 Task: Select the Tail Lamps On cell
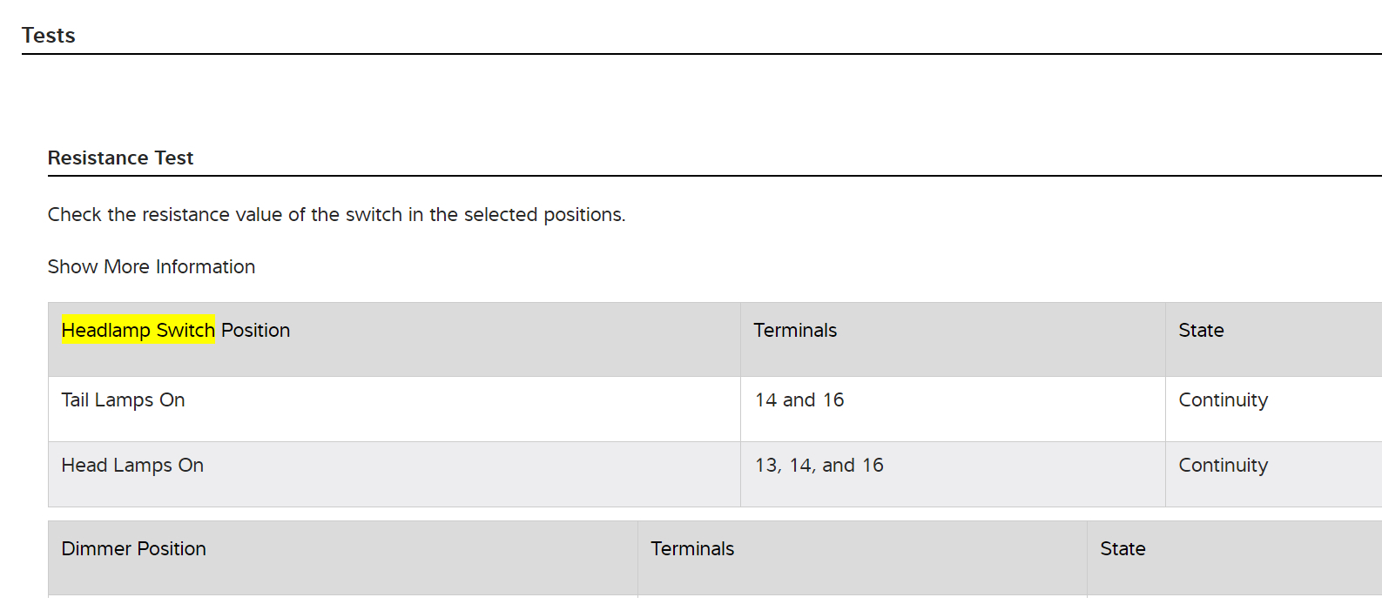pyautogui.click(x=123, y=400)
